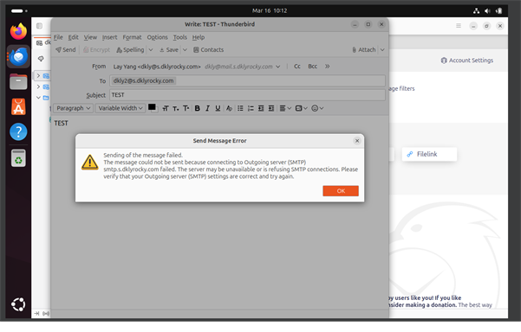Click the indent icon

point(271,108)
